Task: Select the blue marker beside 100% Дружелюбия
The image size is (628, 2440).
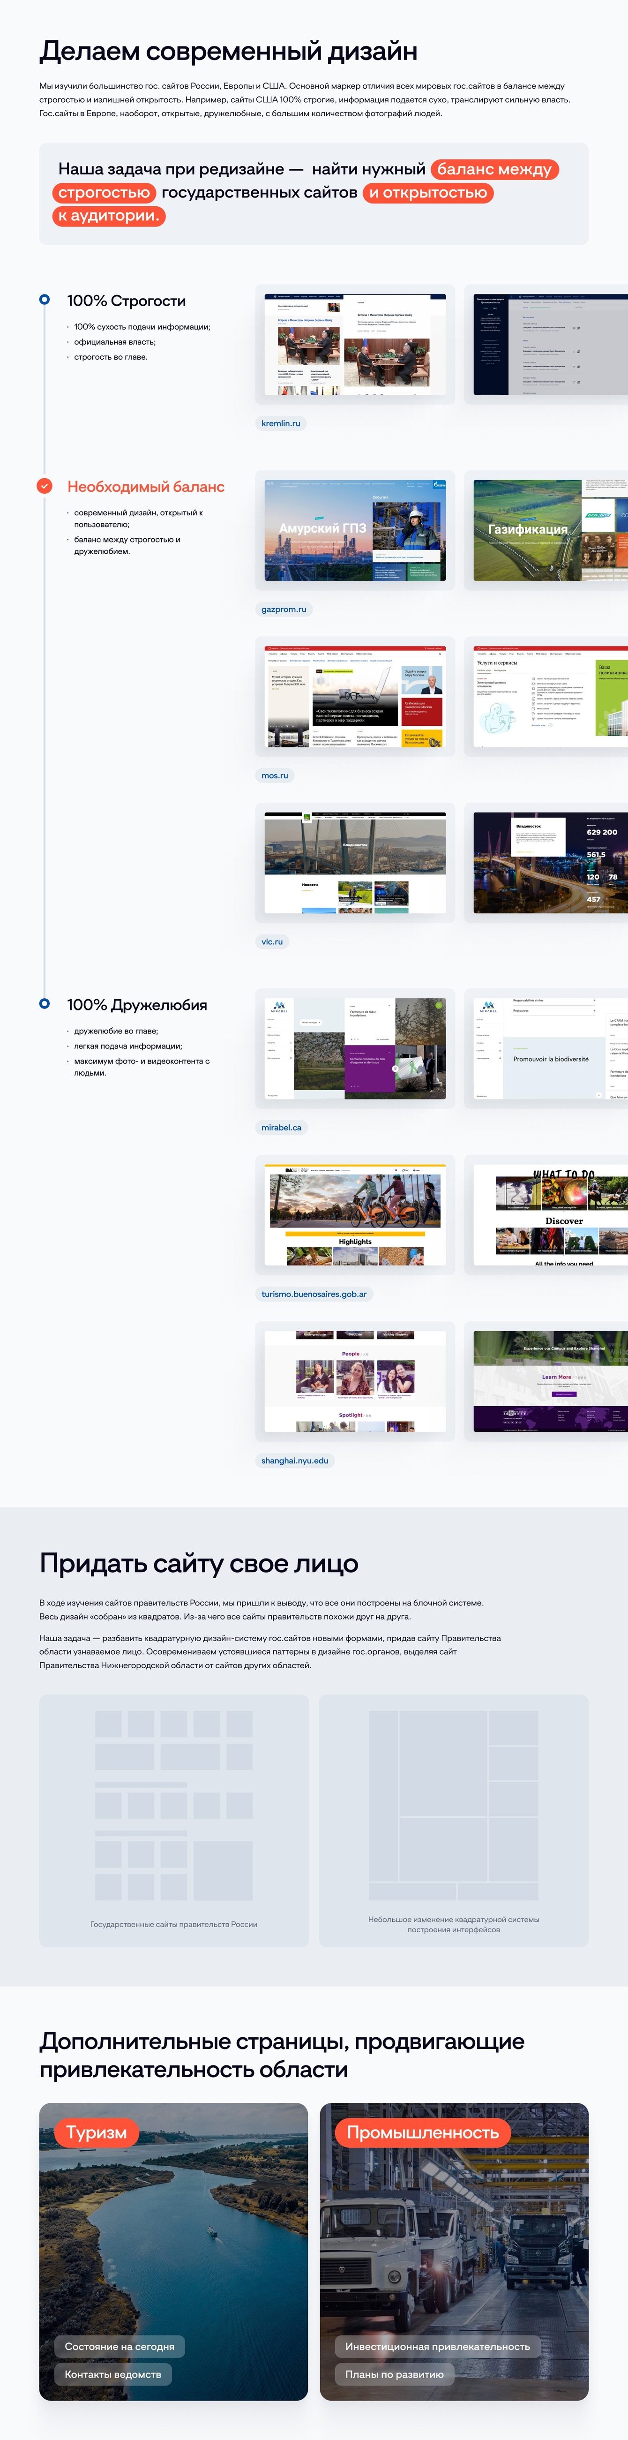Action: [45, 1003]
